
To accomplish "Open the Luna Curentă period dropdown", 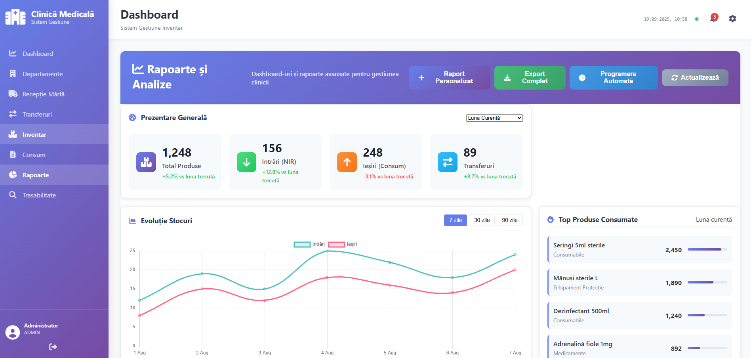I will 494,118.
